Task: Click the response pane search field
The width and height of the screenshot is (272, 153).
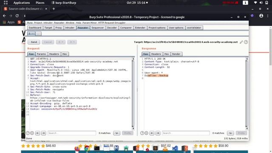Action: 186,133
